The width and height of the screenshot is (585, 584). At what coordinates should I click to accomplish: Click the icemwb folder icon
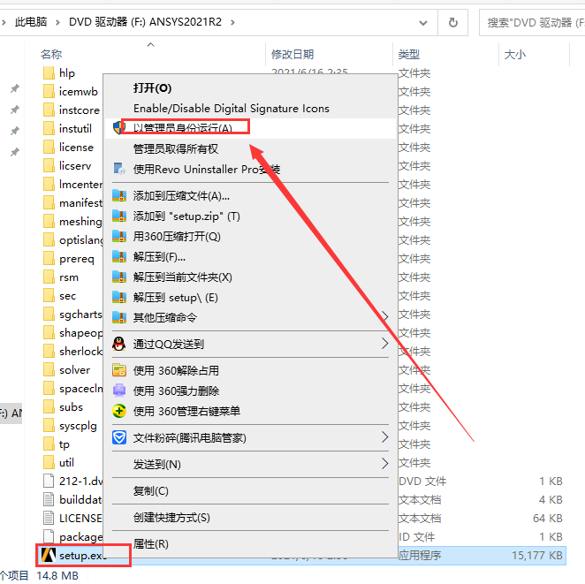coord(49,91)
